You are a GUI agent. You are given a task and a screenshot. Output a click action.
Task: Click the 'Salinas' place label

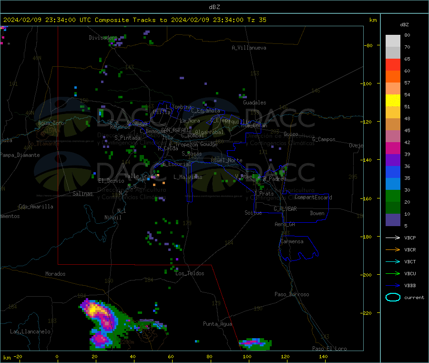82,194
